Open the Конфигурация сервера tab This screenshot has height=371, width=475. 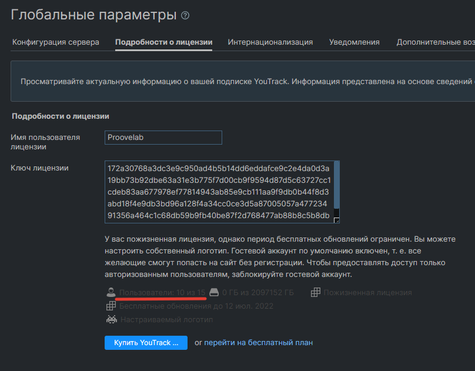click(56, 42)
